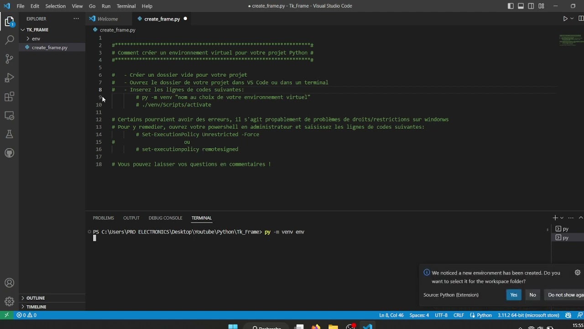Open run button dropdown arrow
The image size is (584, 329).
tap(572, 19)
